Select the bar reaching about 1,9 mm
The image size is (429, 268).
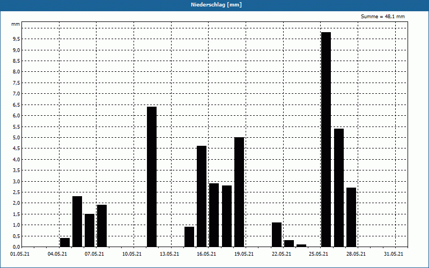(102, 226)
